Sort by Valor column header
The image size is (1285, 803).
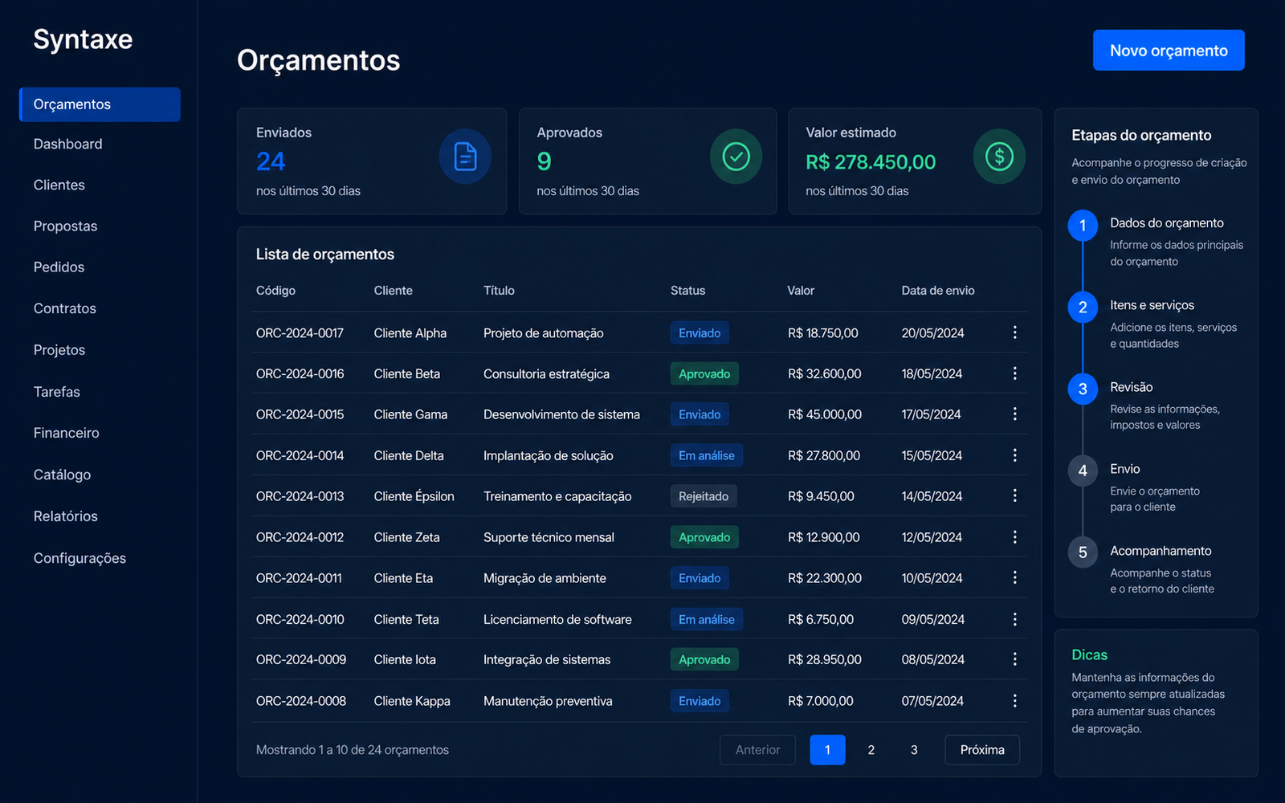[x=801, y=291]
